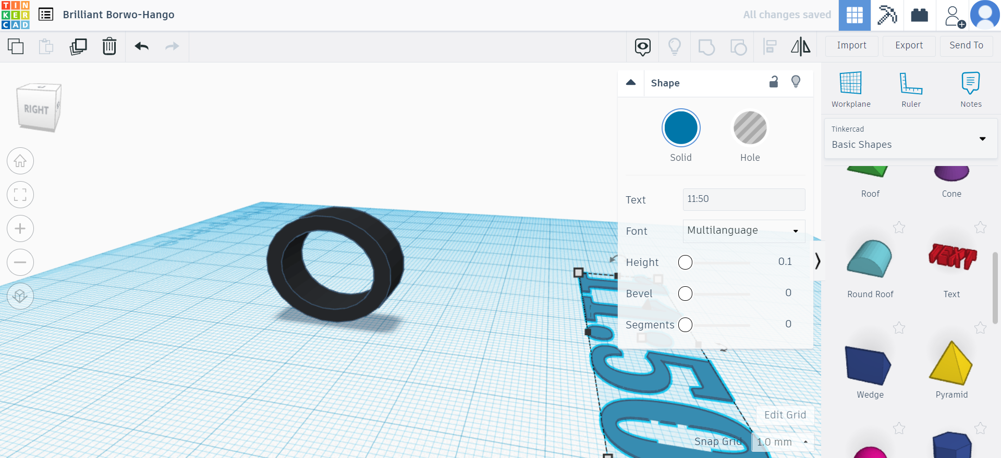Invite collaborators with add-person icon
This screenshot has height=458, width=1001.
(x=955, y=16)
